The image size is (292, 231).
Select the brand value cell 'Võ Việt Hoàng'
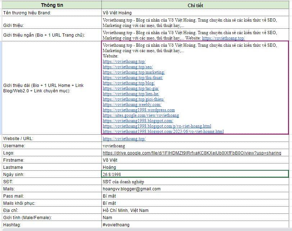(195, 13)
